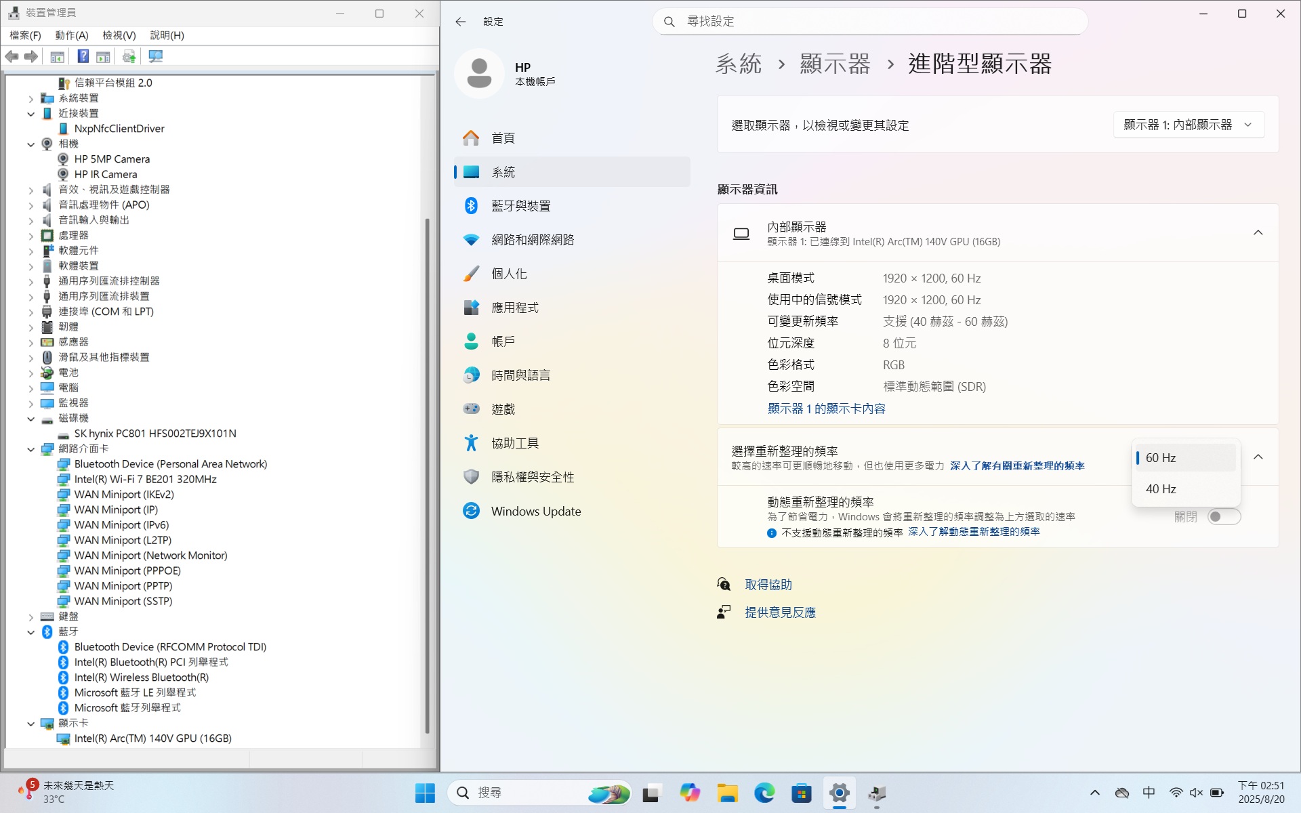The height and width of the screenshot is (813, 1301).
Task: Collapse the Bluetooth tree node
Action: coord(30,632)
